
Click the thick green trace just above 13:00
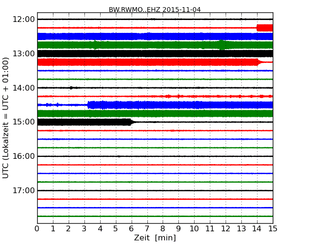point(155,45)
